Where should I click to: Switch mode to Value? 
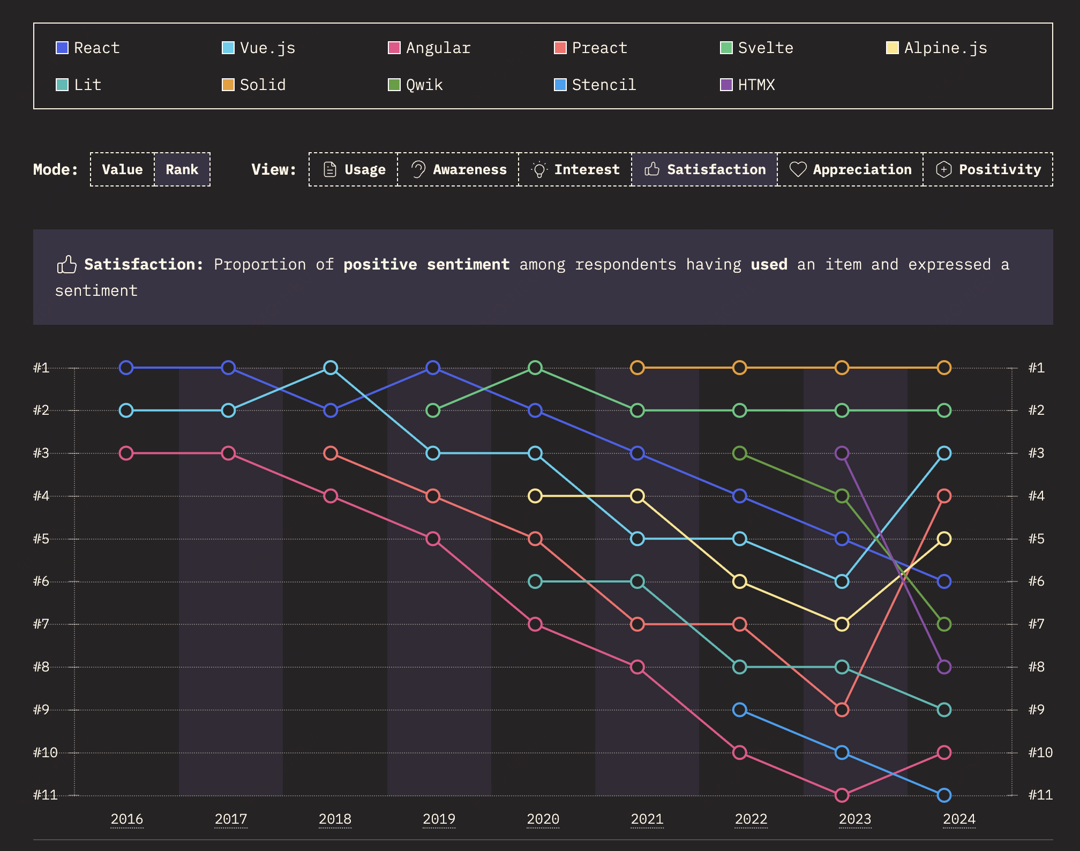(x=122, y=169)
